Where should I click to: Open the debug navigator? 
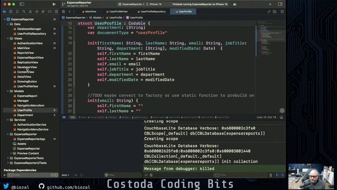pos(43,12)
